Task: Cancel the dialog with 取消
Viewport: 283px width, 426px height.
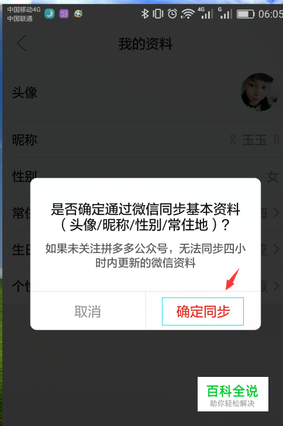Action: 88,311
